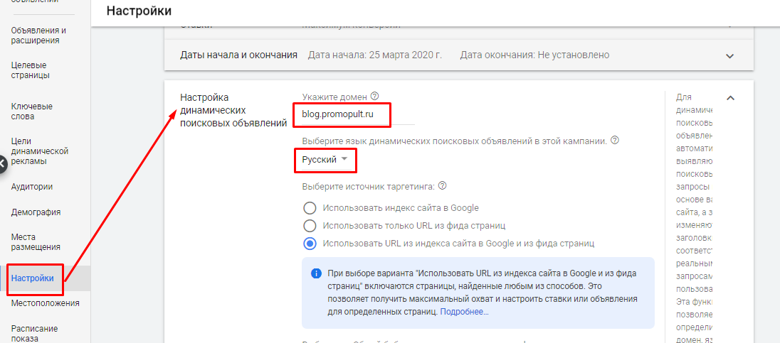
Task: Click help icon next to Укажите домен
Action: point(374,96)
